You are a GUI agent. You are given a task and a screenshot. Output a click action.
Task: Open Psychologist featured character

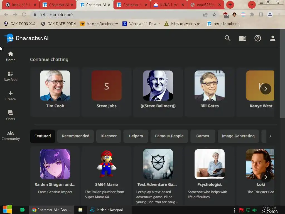[209, 176]
